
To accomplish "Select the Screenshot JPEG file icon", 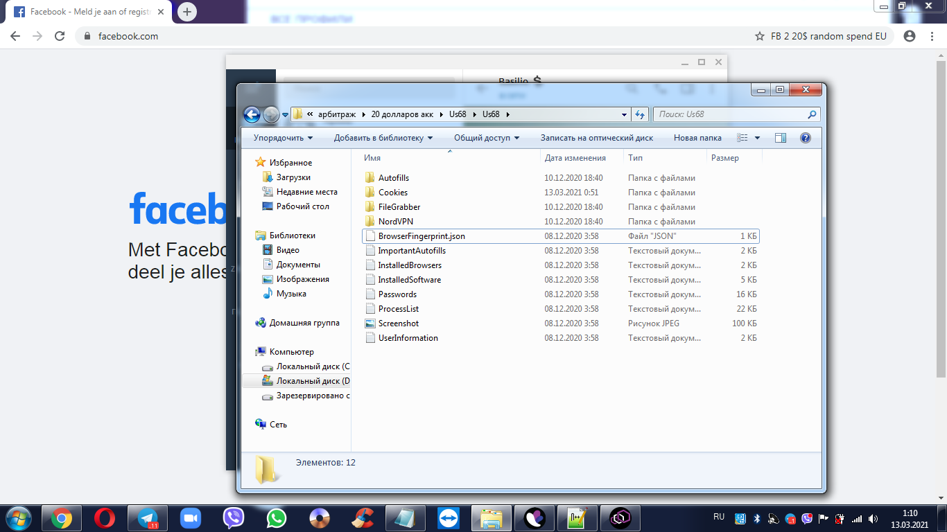I will coord(370,323).
